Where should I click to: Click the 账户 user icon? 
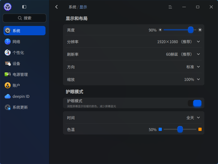click(x=8, y=85)
